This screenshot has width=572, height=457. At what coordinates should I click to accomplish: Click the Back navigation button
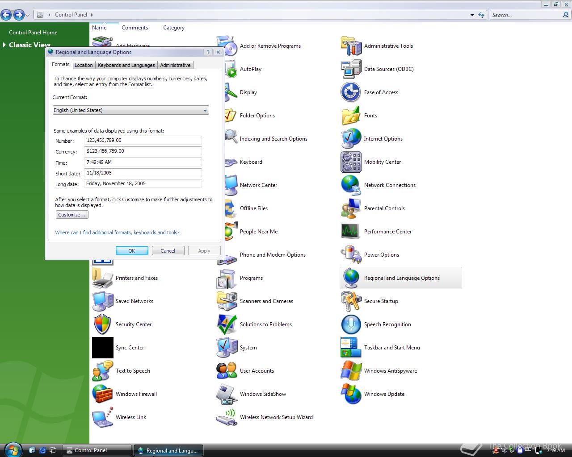6,15
